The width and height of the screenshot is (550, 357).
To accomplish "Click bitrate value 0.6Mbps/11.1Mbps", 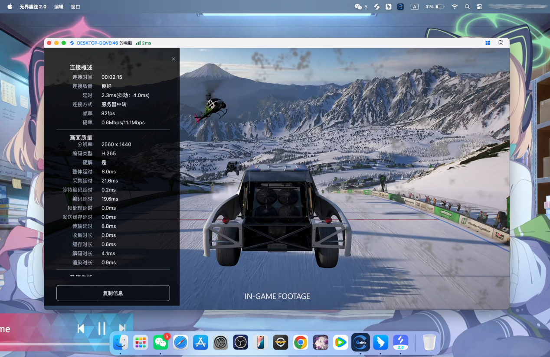I will point(123,123).
